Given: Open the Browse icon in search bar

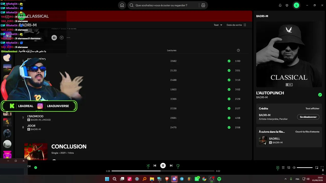Looking at the screenshot, I should point(203,5).
